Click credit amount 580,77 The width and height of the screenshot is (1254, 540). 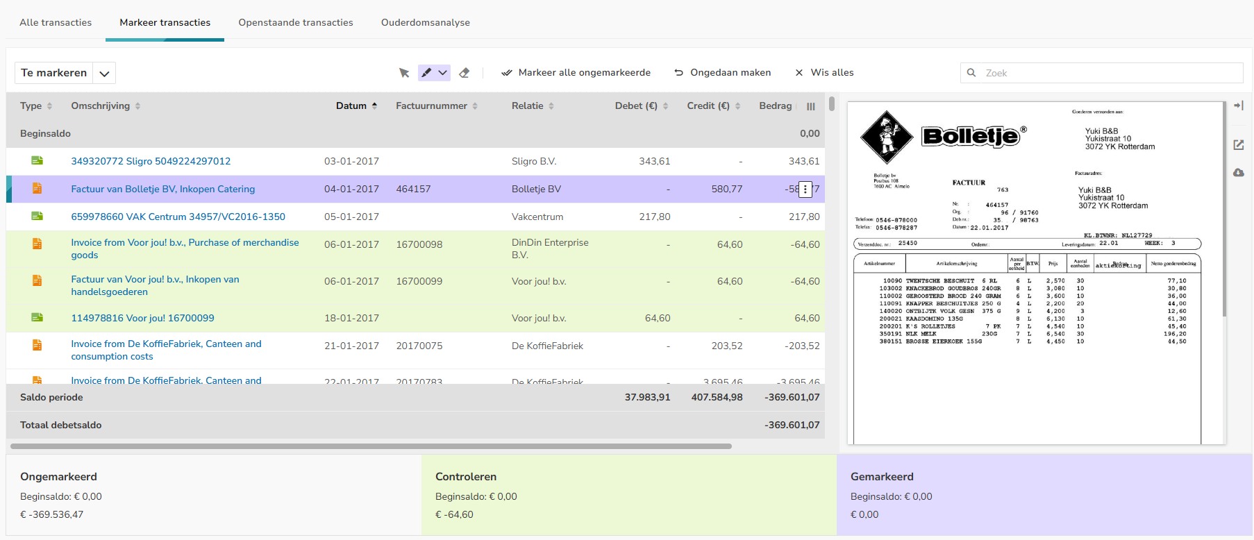[727, 189]
